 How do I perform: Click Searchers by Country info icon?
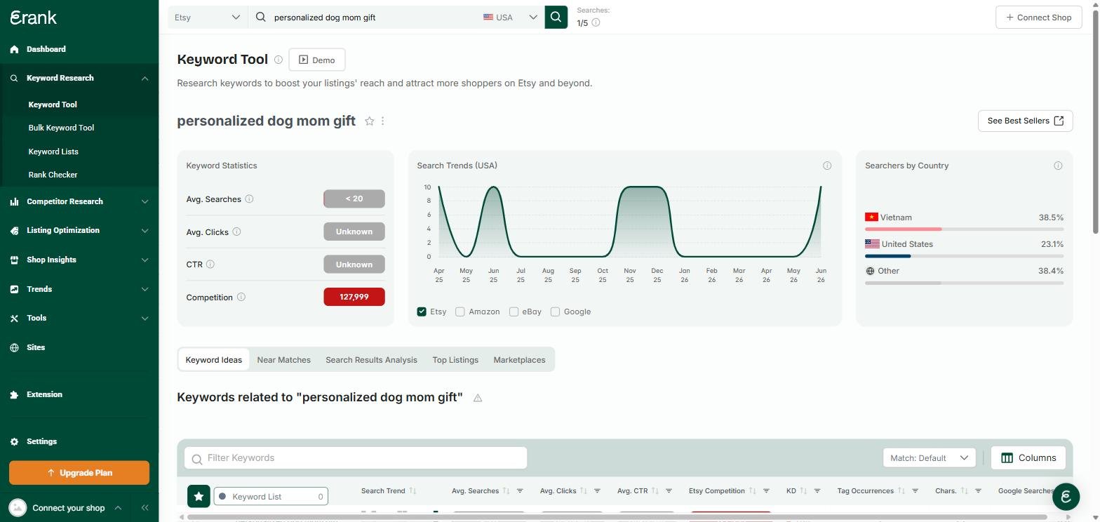pyautogui.click(x=1058, y=166)
